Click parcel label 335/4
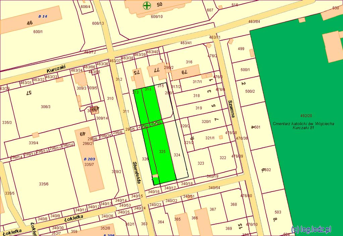Viewport: 343px width, 236px height. click(x=34, y=143)
